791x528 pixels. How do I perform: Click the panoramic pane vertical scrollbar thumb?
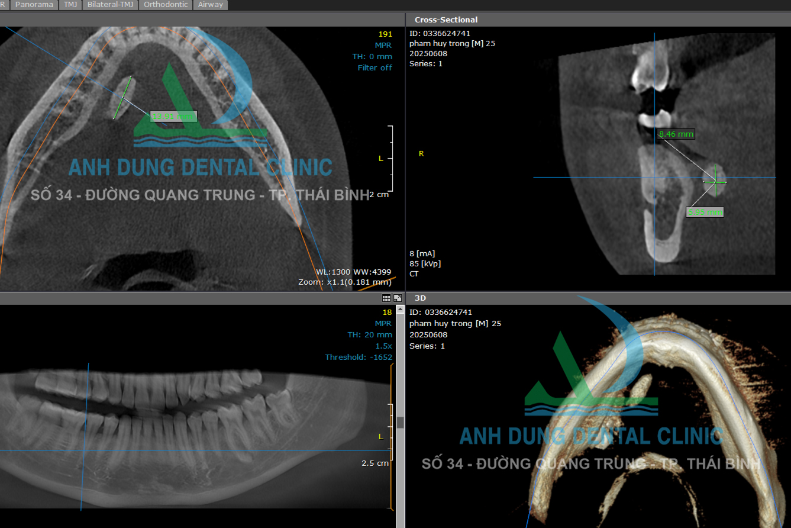pos(401,422)
